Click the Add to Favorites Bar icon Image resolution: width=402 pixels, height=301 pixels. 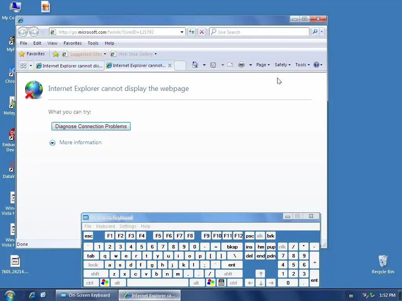pos(56,54)
